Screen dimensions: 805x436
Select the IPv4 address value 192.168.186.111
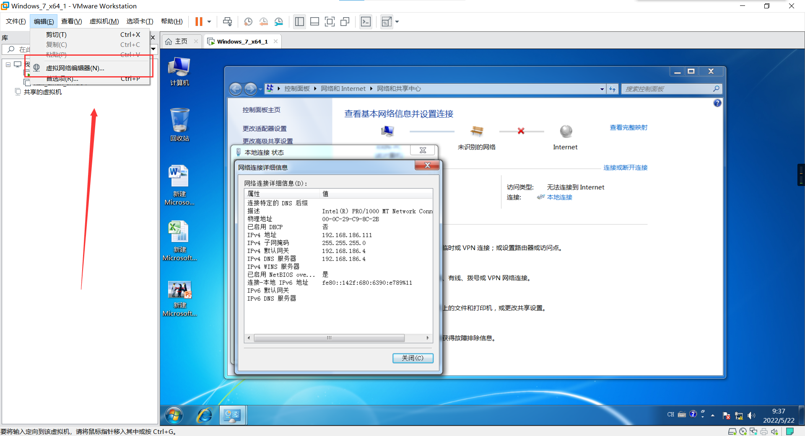point(347,235)
